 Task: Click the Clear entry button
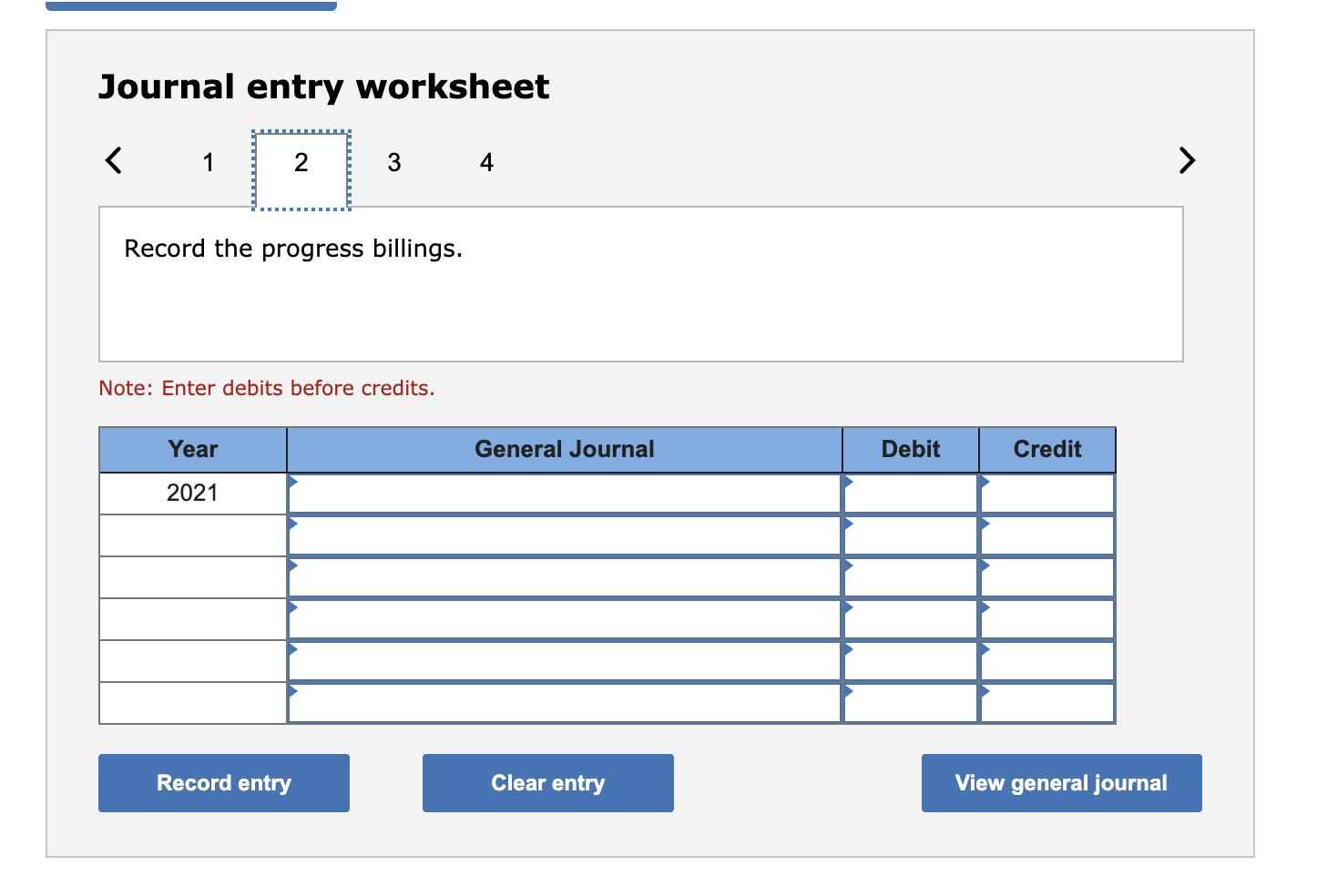[x=547, y=782]
